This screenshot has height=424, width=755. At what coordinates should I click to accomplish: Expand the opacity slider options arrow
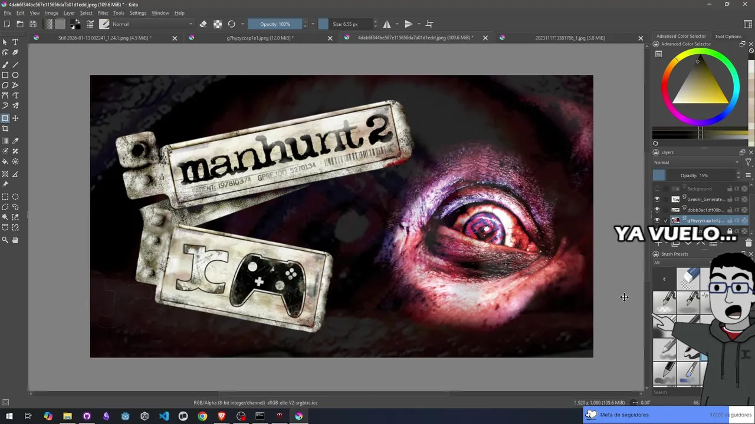[x=313, y=24]
